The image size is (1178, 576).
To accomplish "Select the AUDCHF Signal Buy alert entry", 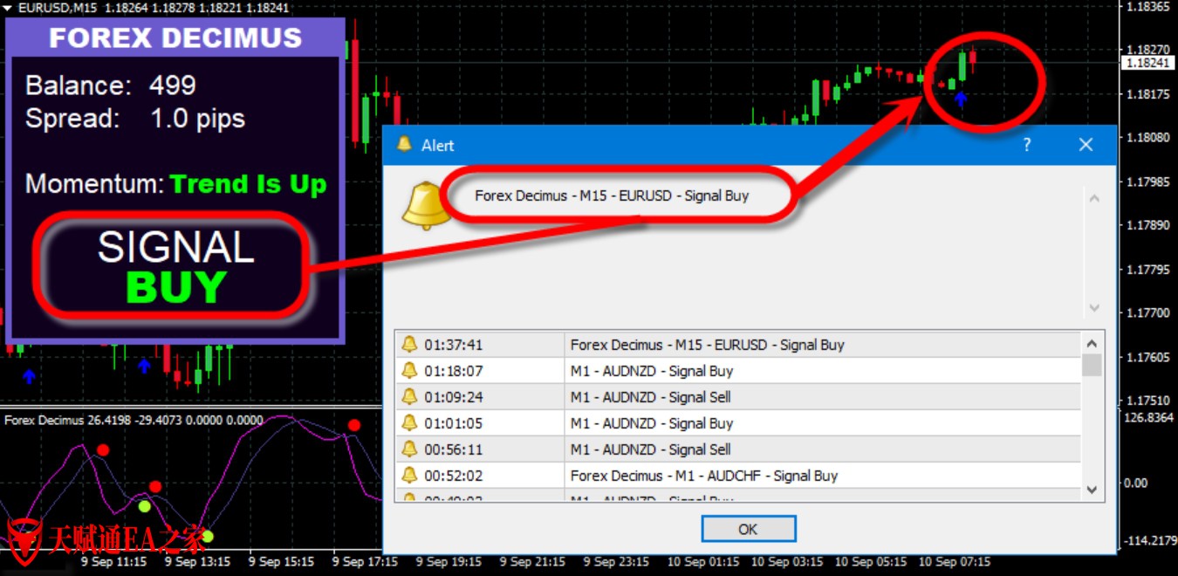I will (x=703, y=476).
